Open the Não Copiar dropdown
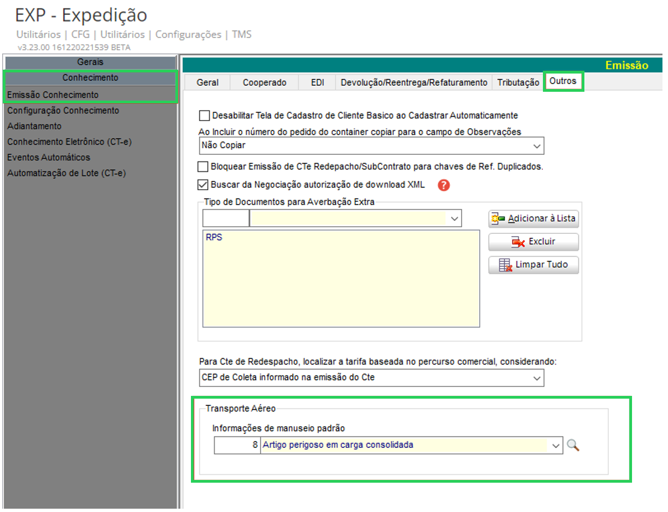668x512 pixels. 371,146
